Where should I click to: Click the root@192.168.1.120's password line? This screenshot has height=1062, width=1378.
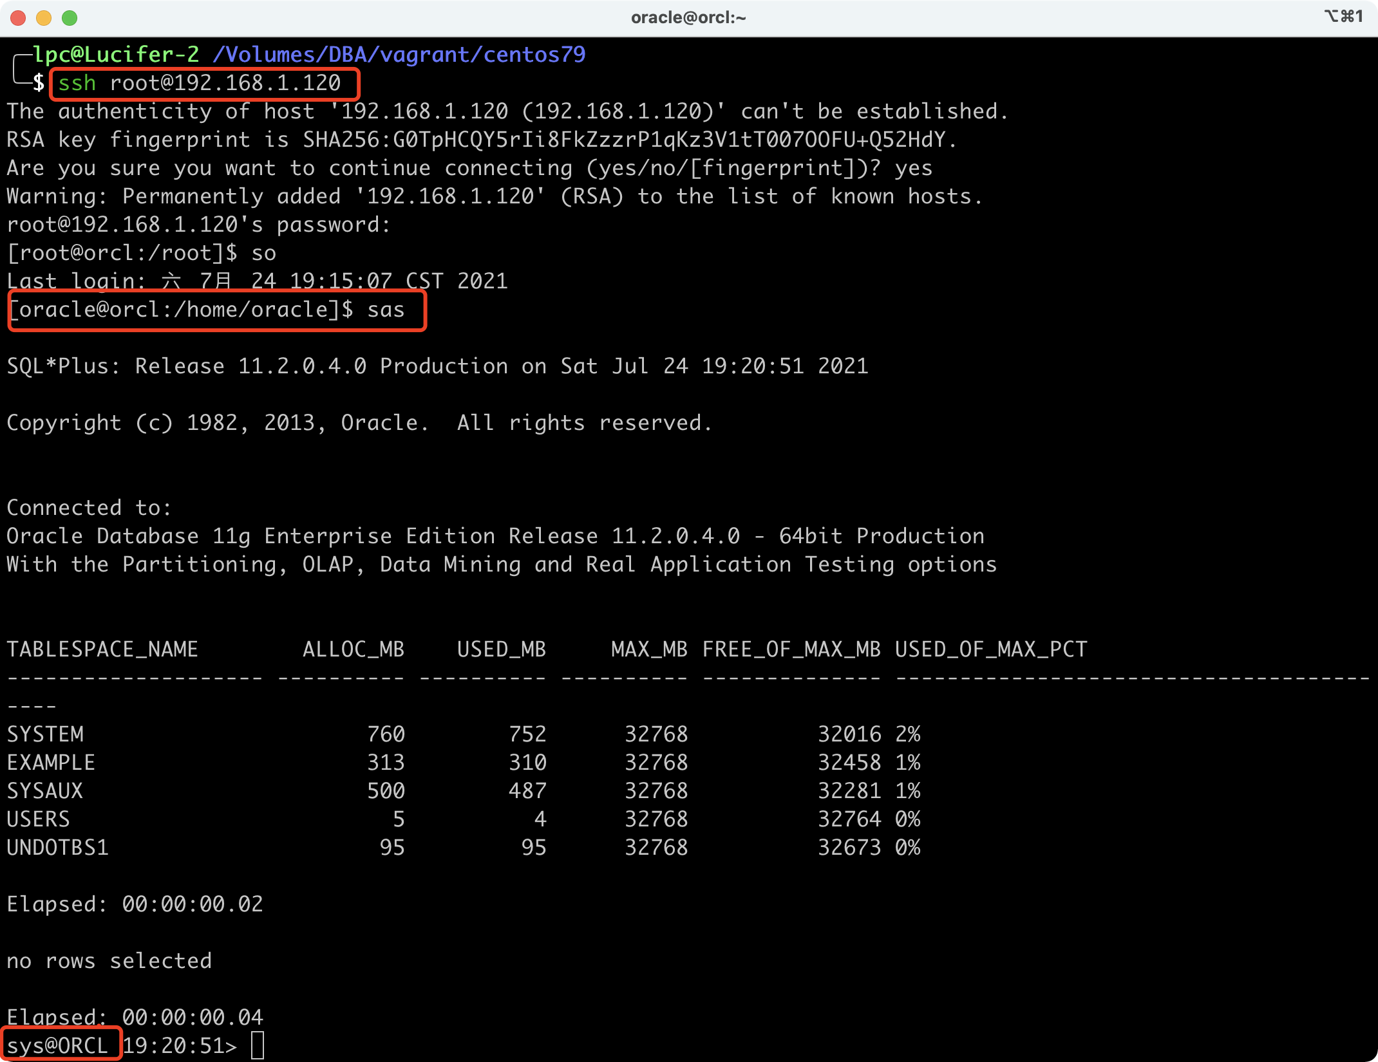pyautogui.click(x=198, y=225)
